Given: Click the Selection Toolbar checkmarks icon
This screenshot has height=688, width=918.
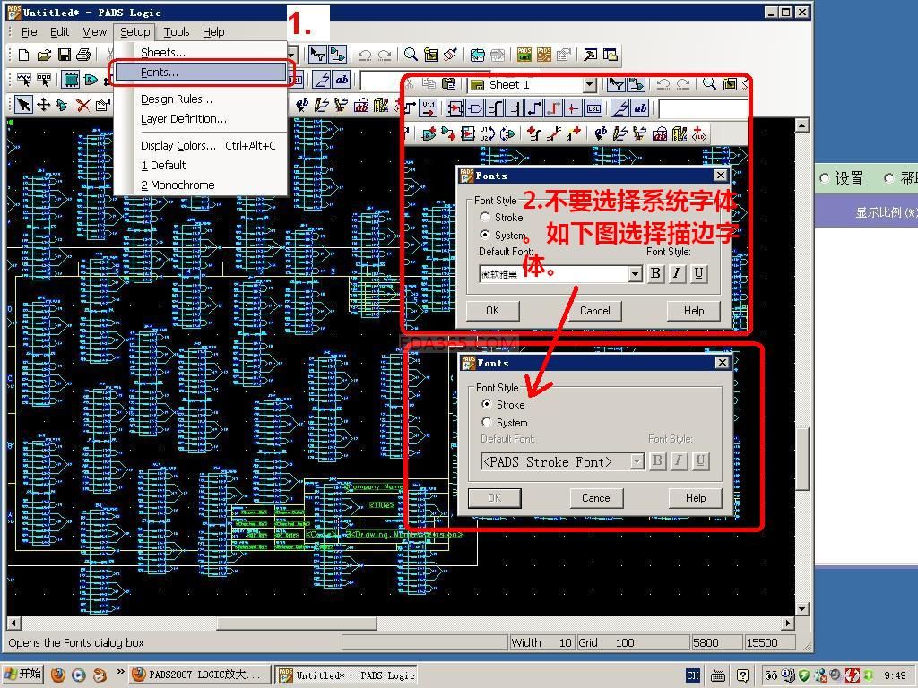Looking at the screenshot, I should click(23, 80).
